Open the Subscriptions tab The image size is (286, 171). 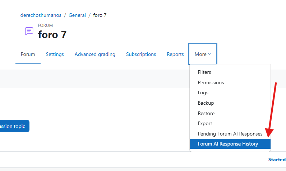click(141, 54)
